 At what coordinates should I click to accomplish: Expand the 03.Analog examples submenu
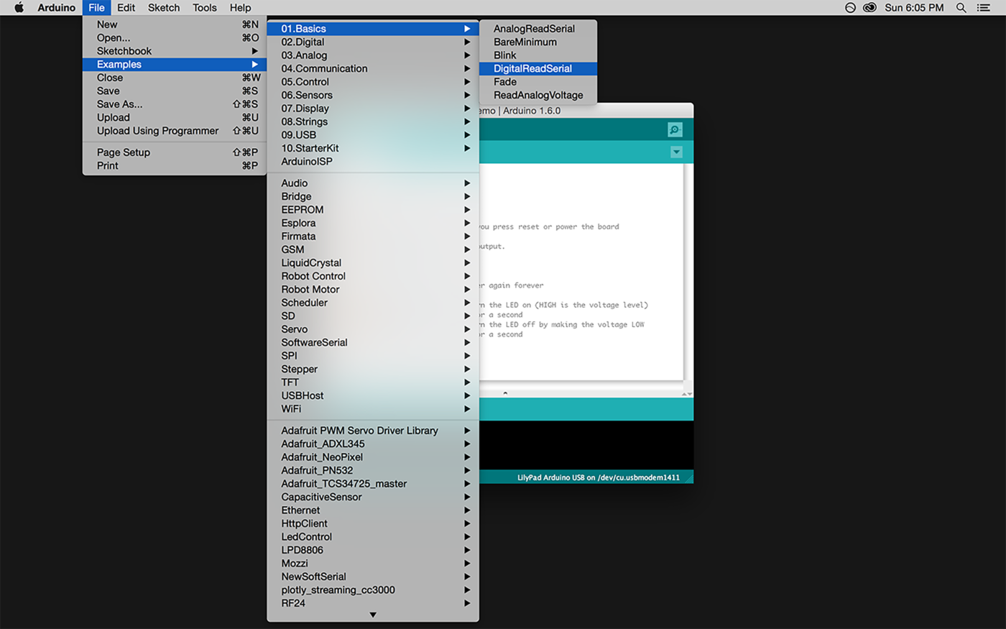click(x=373, y=55)
